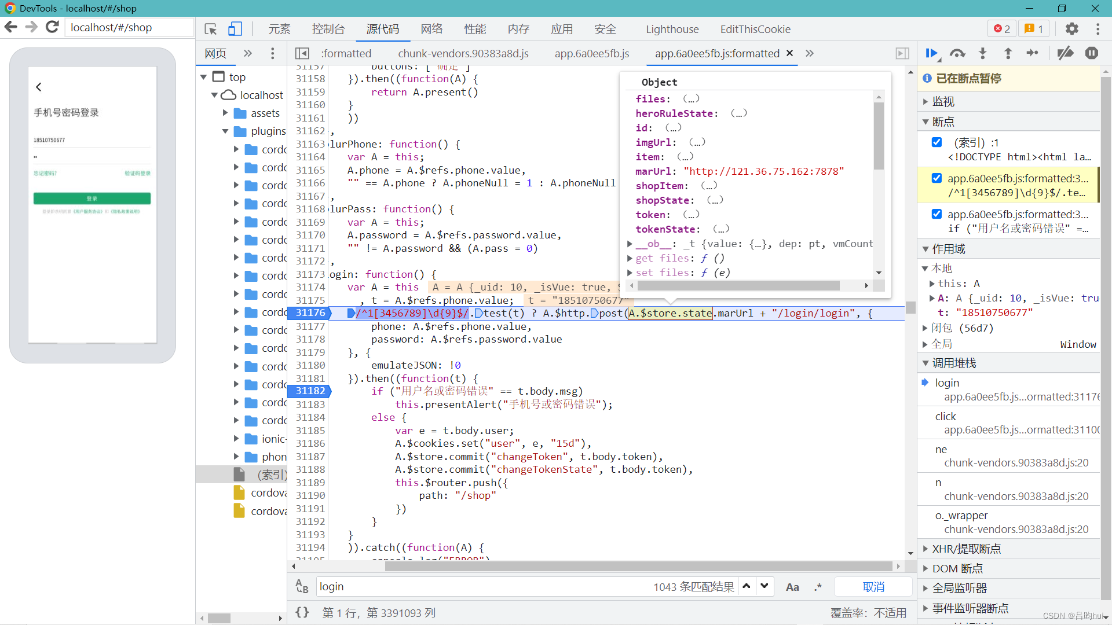Viewport: 1112px width, 625px height.
Task: Click the pretty print braces icon
Action: [302, 612]
